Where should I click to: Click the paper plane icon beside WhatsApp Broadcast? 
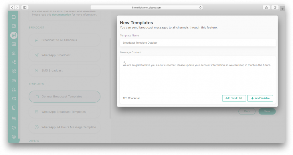37,55
